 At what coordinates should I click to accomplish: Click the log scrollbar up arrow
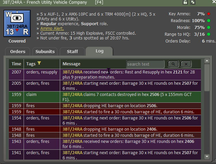click(x=207, y=61)
